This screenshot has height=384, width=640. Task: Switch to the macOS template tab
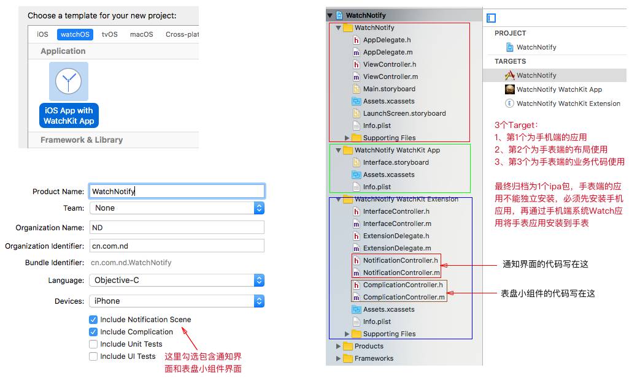[142, 34]
